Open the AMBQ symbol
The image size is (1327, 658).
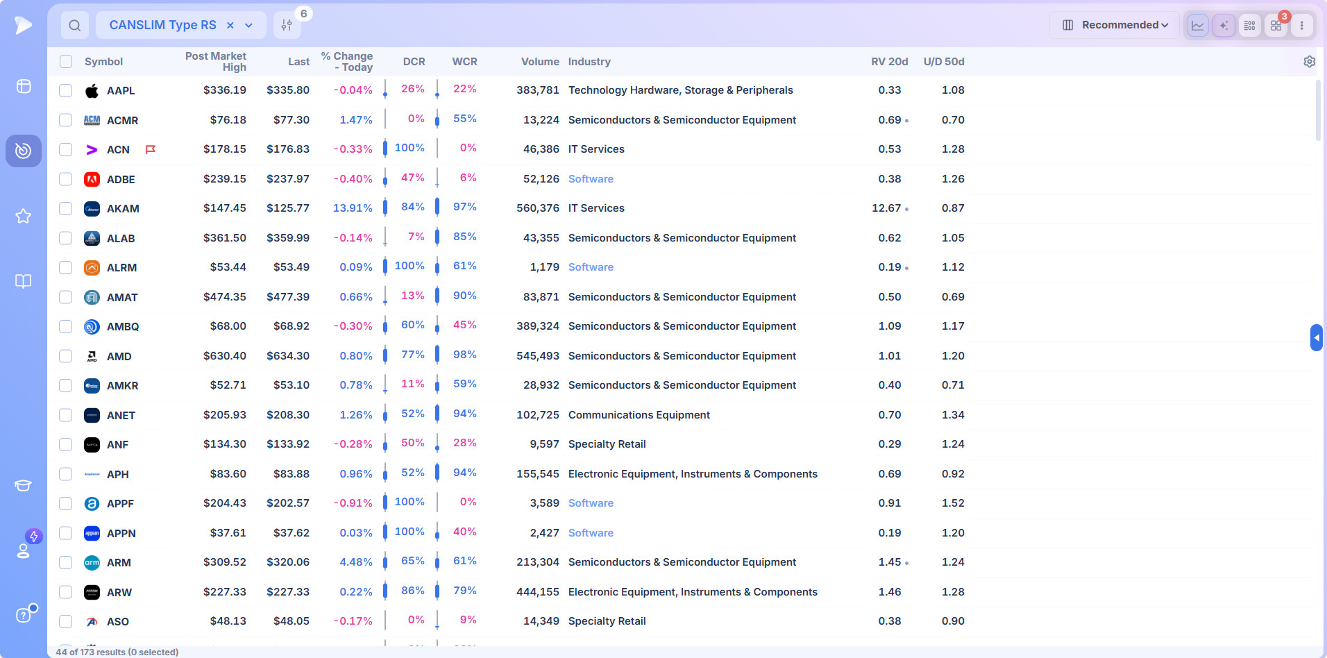(x=123, y=327)
